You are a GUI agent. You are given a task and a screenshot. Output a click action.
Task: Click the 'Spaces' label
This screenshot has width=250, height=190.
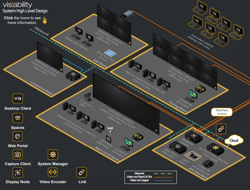click(18, 128)
